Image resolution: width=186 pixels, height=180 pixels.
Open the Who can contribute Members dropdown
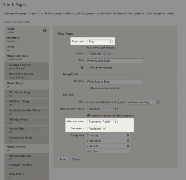(102, 109)
